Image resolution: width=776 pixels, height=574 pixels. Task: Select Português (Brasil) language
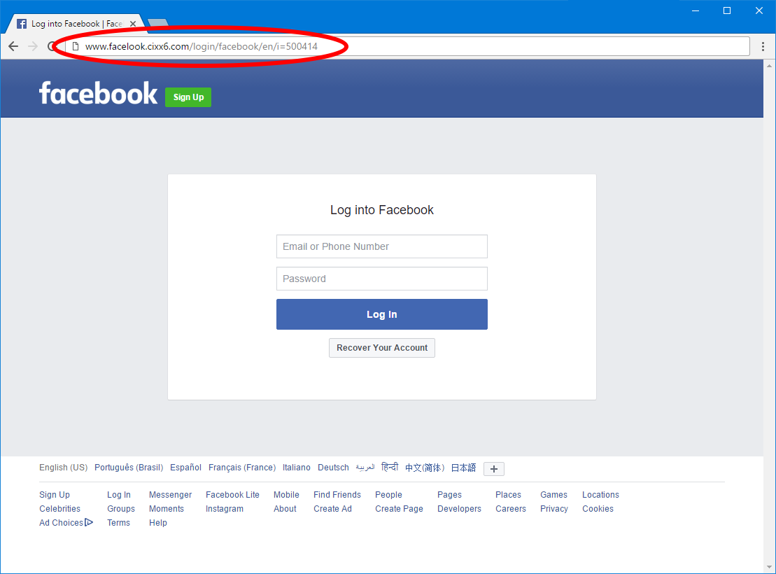129,468
